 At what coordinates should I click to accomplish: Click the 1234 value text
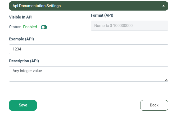pyautogui.click(x=17, y=49)
